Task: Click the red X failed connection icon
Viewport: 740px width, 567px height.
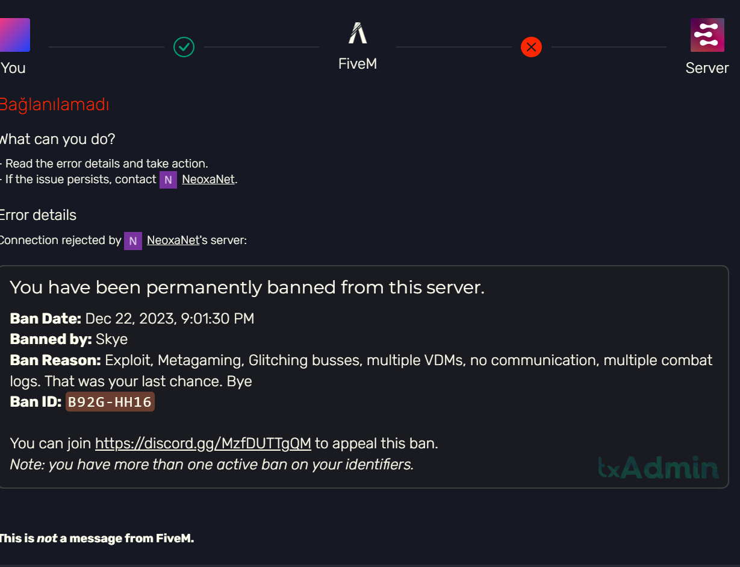Action: coord(531,46)
